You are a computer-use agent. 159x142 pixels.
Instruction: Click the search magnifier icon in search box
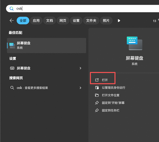[x=11, y=8]
